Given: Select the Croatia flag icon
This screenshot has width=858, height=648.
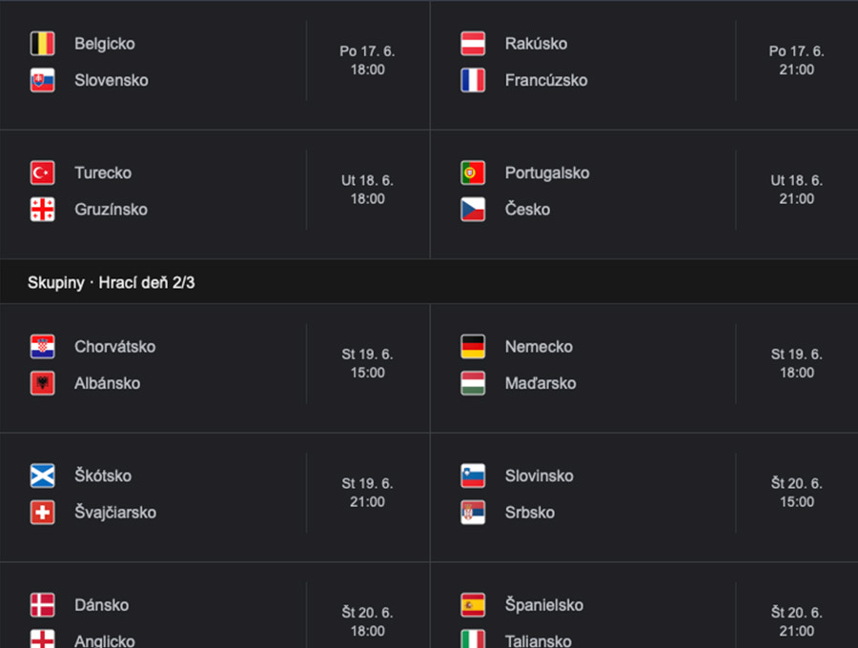Looking at the screenshot, I should (x=42, y=347).
